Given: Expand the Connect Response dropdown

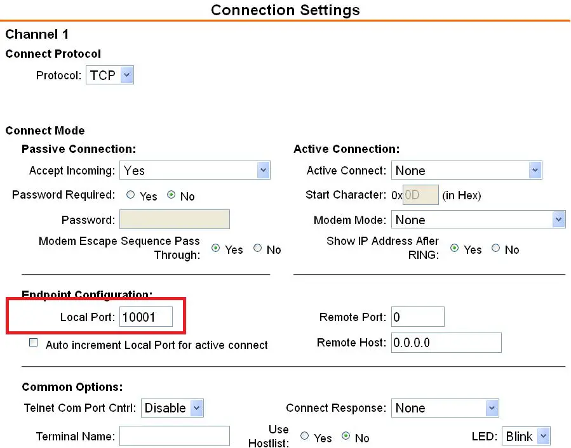Looking at the screenshot, I should pos(445,408).
